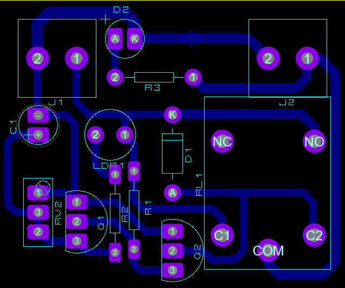Viewport: 345px width, 288px height.
Task: Select pad 1 of potentiometer RV2
Action: (x=38, y=193)
